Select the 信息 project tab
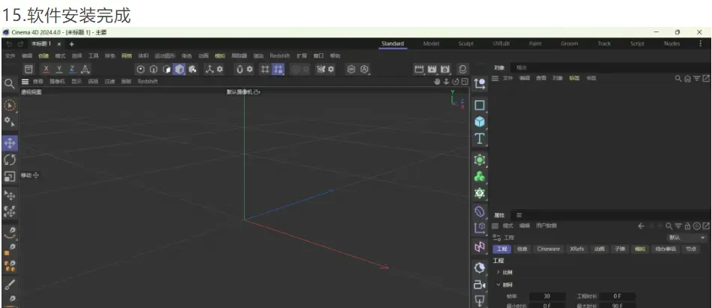 tap(522, 249)
